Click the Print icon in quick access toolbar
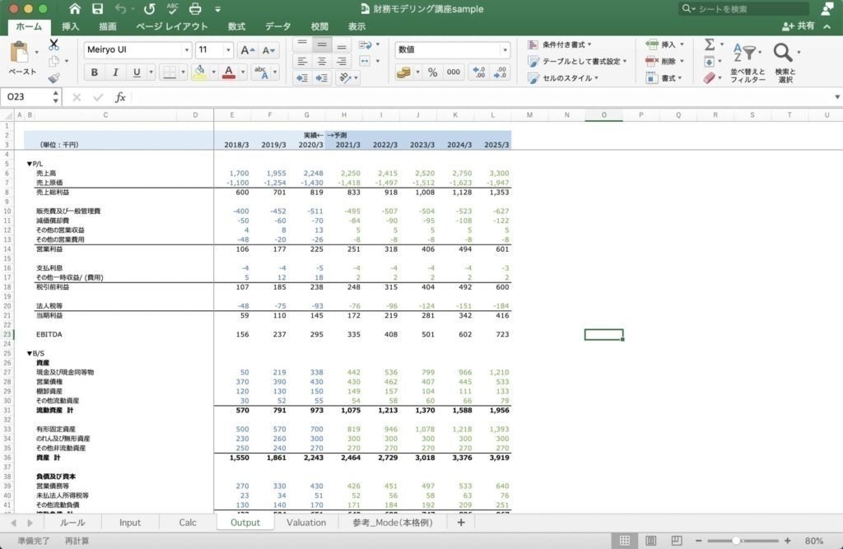This screenshot has width=843, height=549. pos(195,9)
